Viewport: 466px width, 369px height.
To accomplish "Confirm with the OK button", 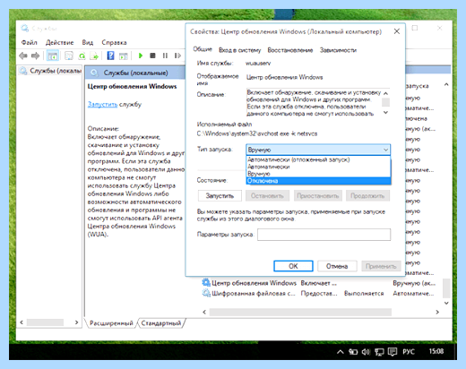I will pos(293,266).
